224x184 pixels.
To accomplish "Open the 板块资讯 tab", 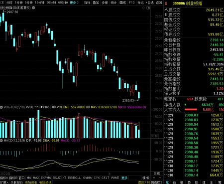I will click(45, 183).
